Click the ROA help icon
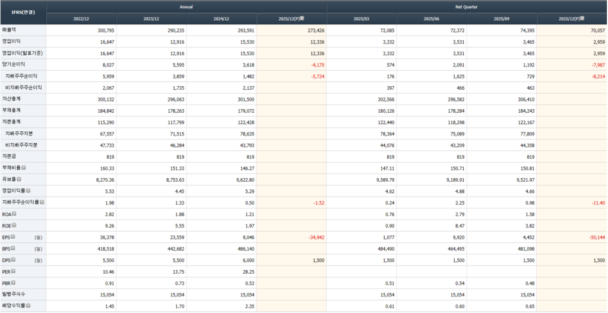Viewport: 608px width, 313px height. point(14,214)
